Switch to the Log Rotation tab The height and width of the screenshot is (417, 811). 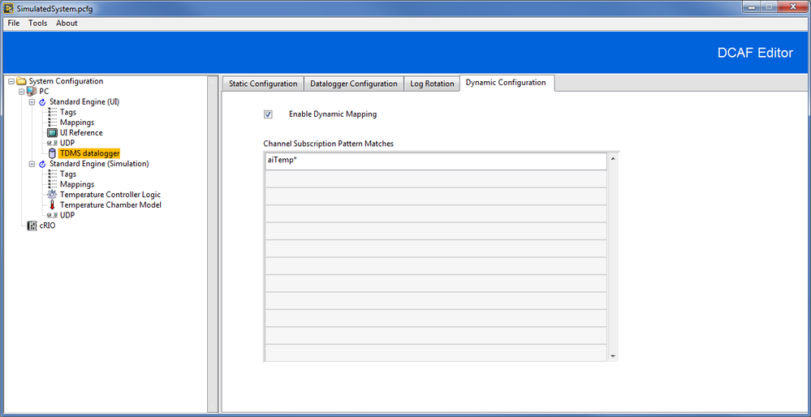pos(432,84)
